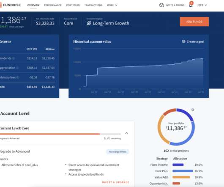Click Invite a Friend link
224x187 pixels.
175,5
